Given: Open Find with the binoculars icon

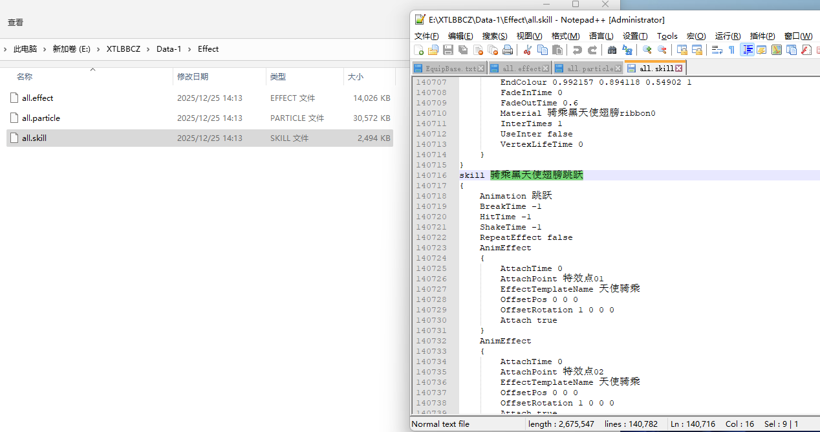Looking at the screenshot, I should point(612,50).
